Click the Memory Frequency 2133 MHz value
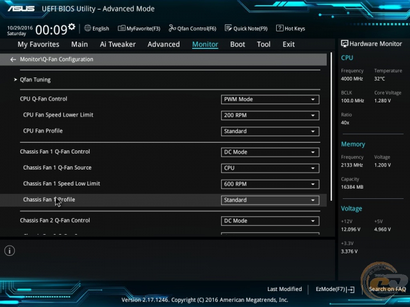Viewport: 410px width, 307px height. pos(352,165)
